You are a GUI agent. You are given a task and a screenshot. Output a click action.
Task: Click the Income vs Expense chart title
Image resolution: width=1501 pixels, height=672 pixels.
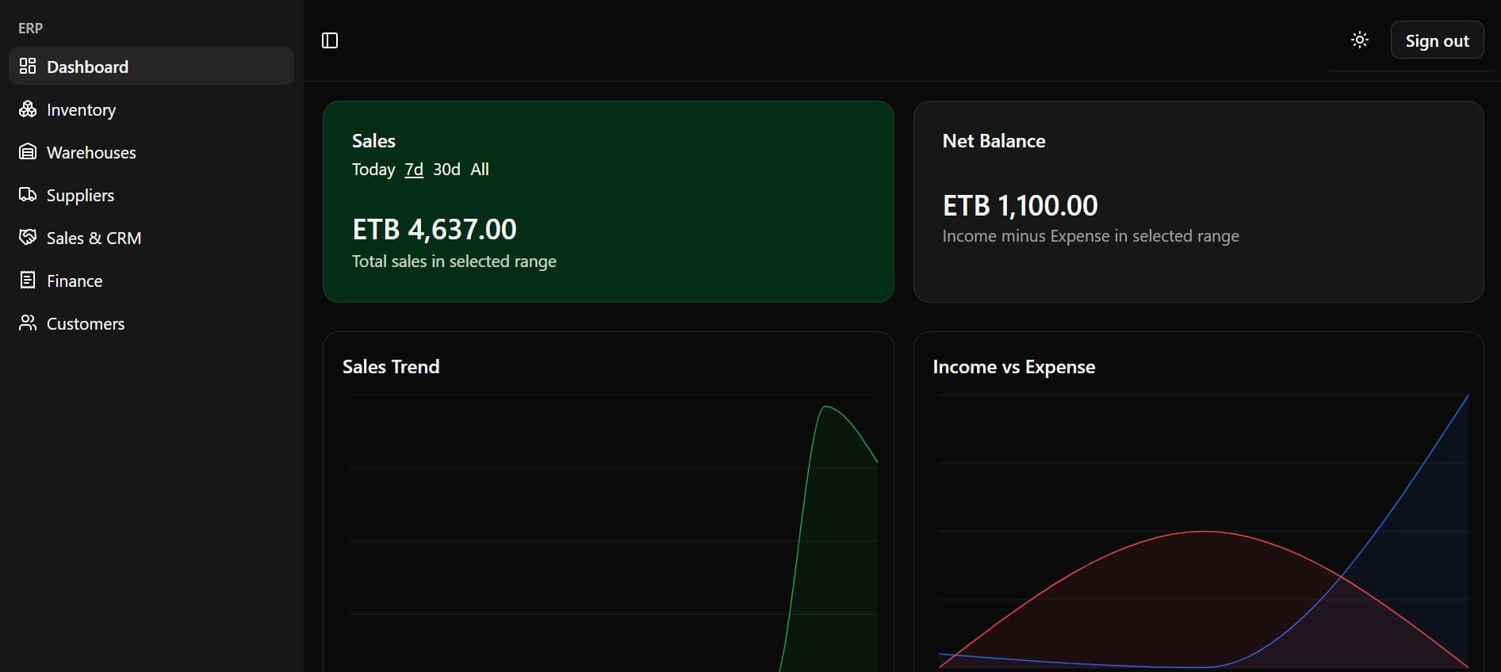pos(1014,367)
